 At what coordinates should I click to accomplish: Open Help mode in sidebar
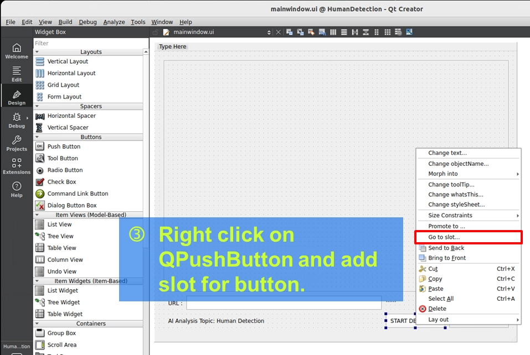click(x=17, y=190)
